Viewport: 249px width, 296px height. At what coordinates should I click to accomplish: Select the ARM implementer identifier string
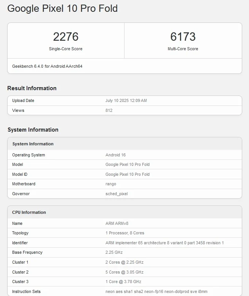[165, 243]
